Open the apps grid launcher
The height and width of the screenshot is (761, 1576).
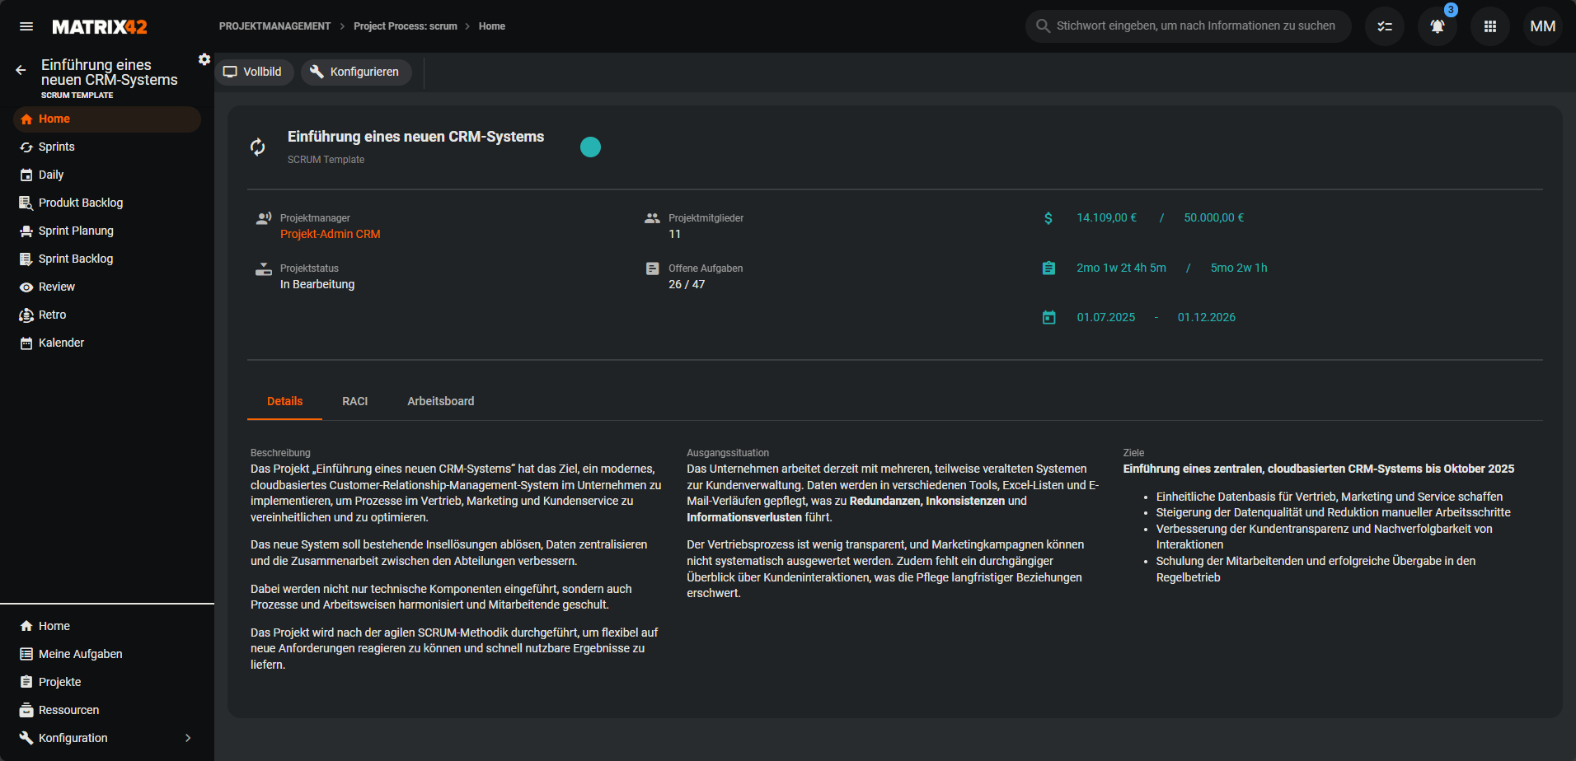click(1489, 26)
